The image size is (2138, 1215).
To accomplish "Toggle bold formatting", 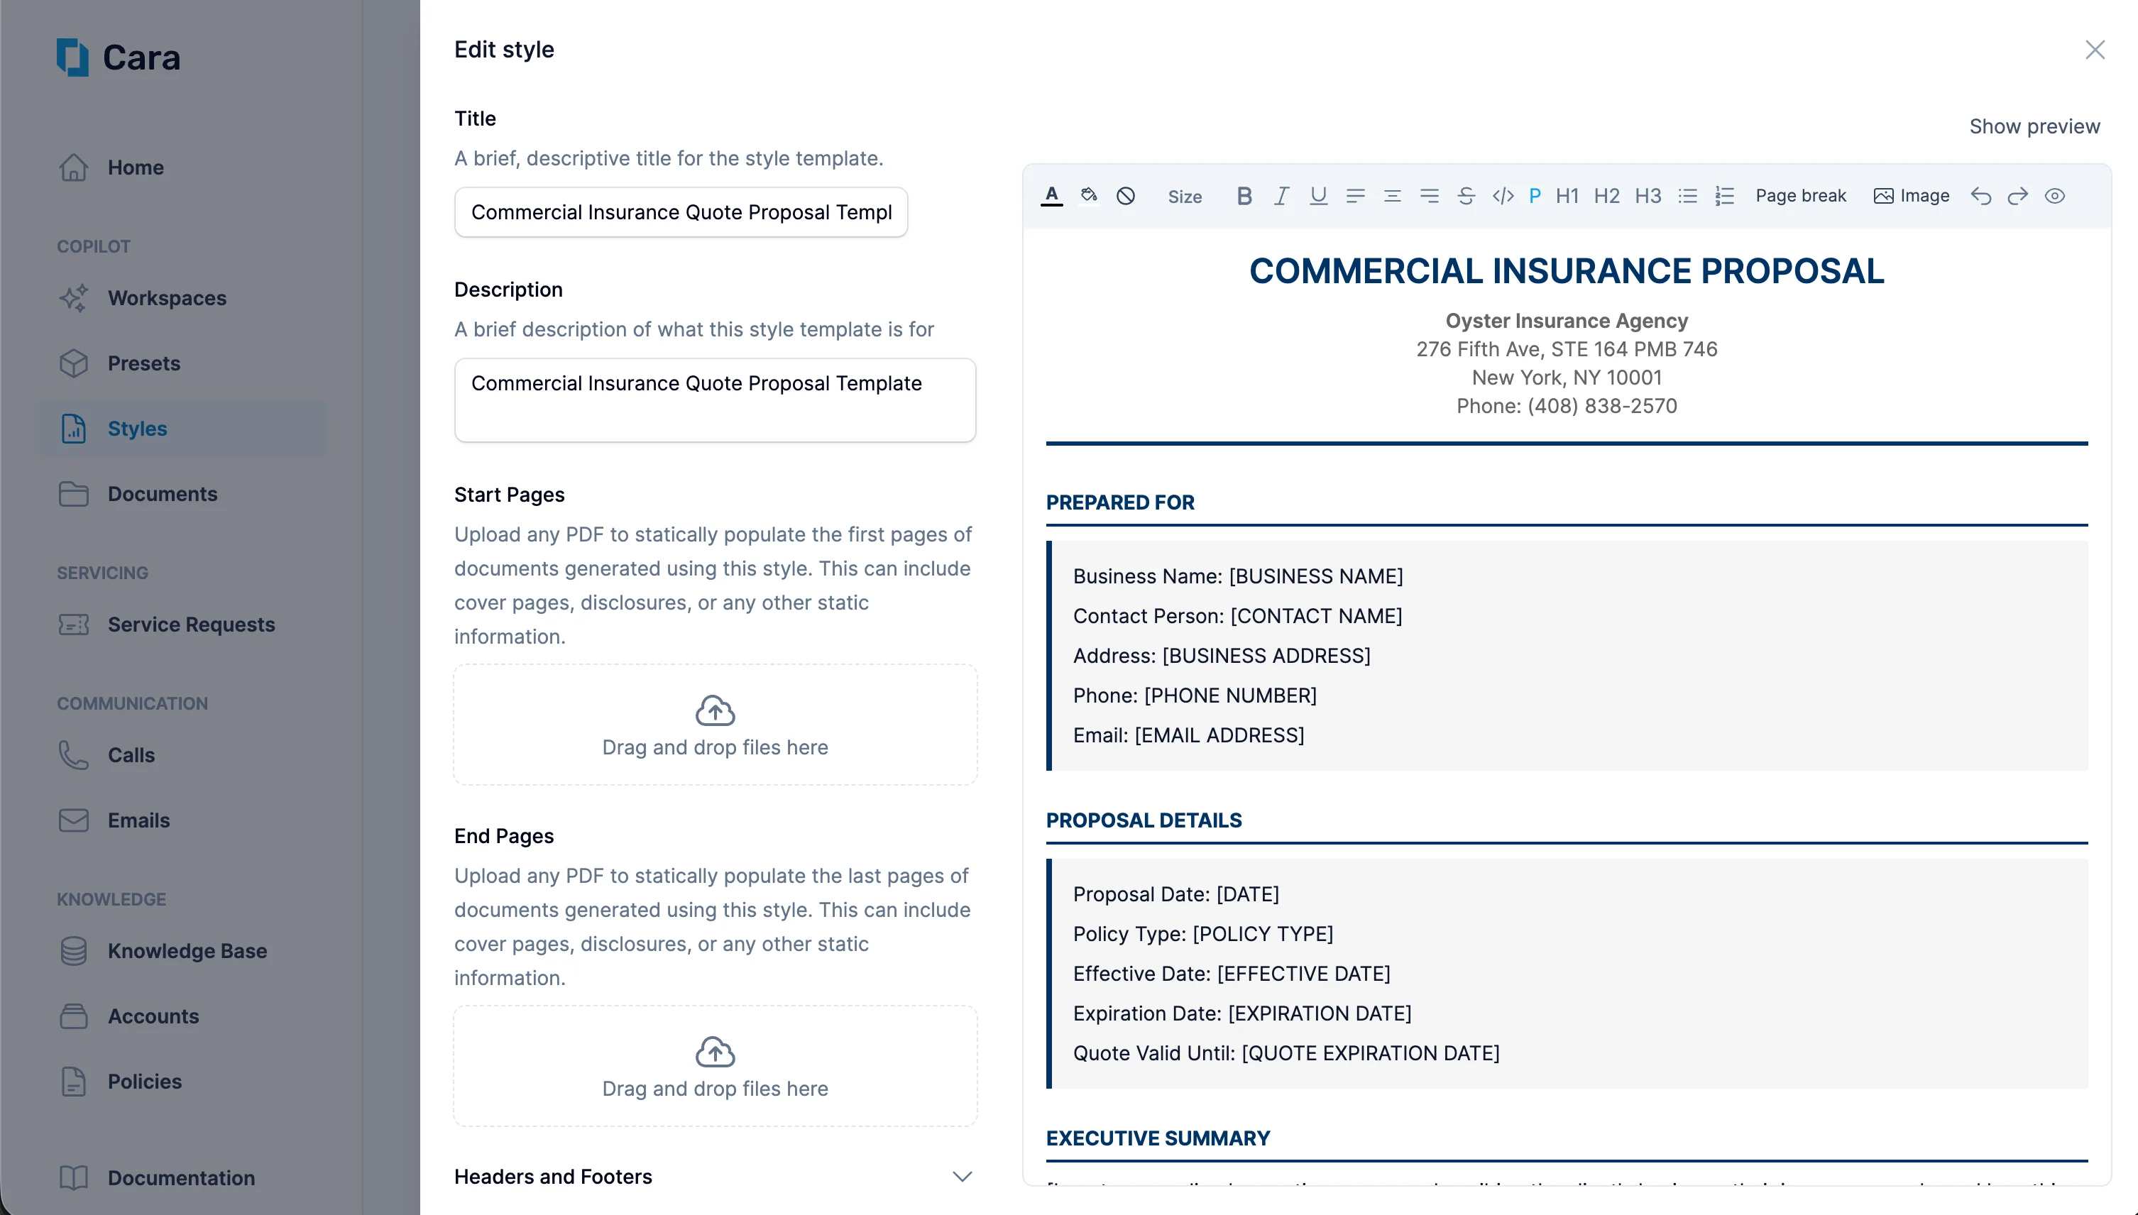I will (x=1244, y=196).
